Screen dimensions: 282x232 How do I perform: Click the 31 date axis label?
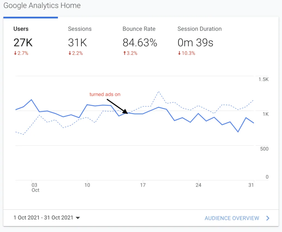click(x=251, y=185)
